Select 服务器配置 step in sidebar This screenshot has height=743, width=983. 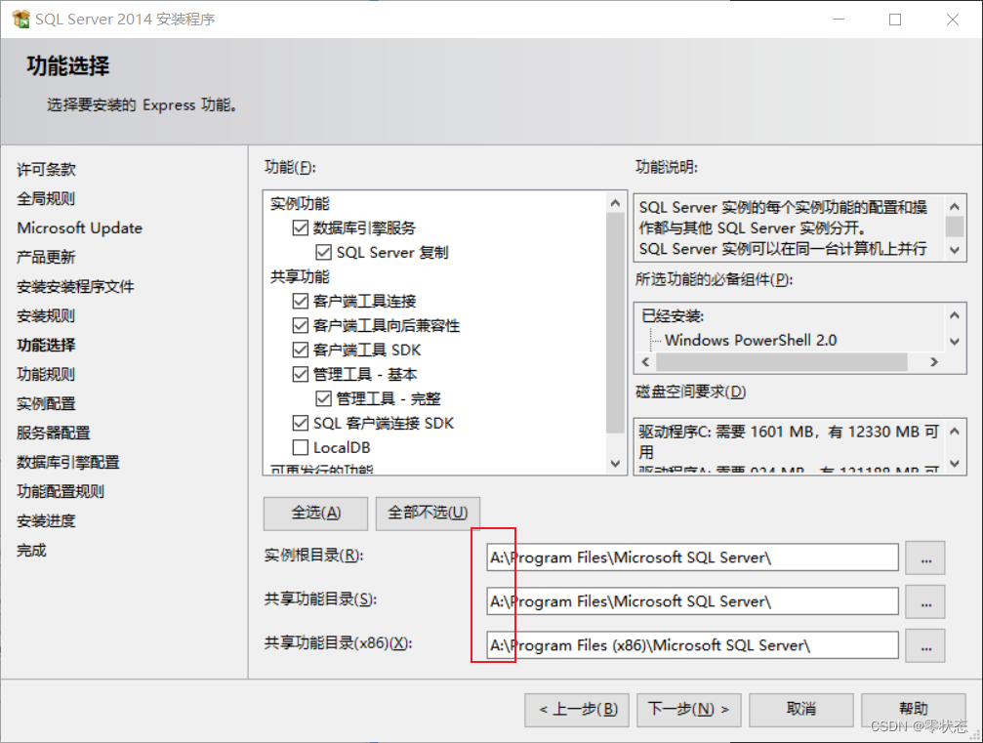[54, 433]
